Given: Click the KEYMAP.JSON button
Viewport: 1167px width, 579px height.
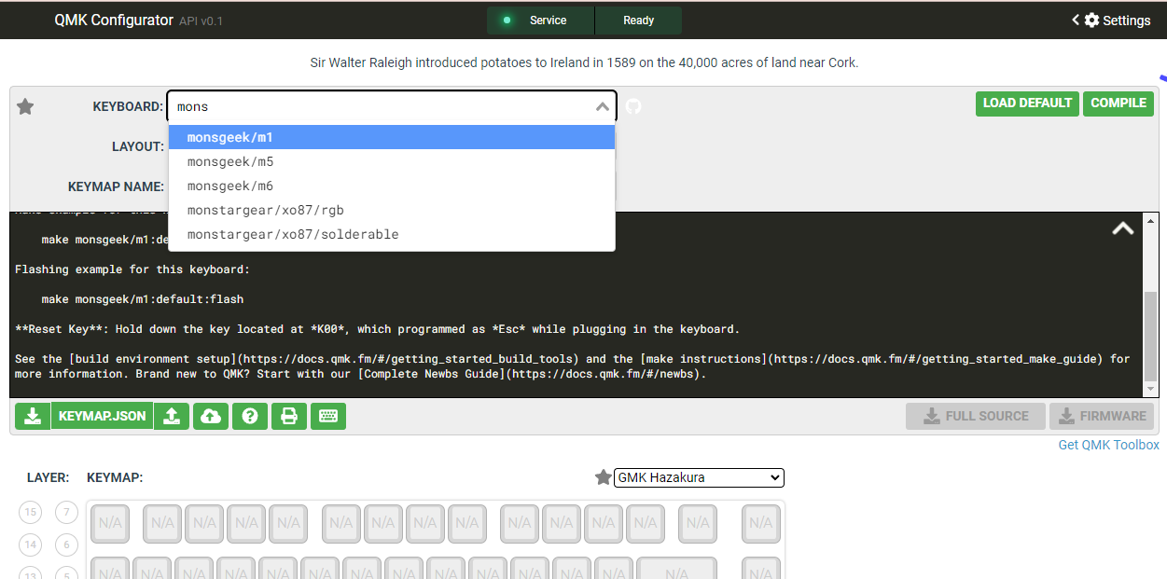Looking at the screenshot, I should (x=102, y=416).
